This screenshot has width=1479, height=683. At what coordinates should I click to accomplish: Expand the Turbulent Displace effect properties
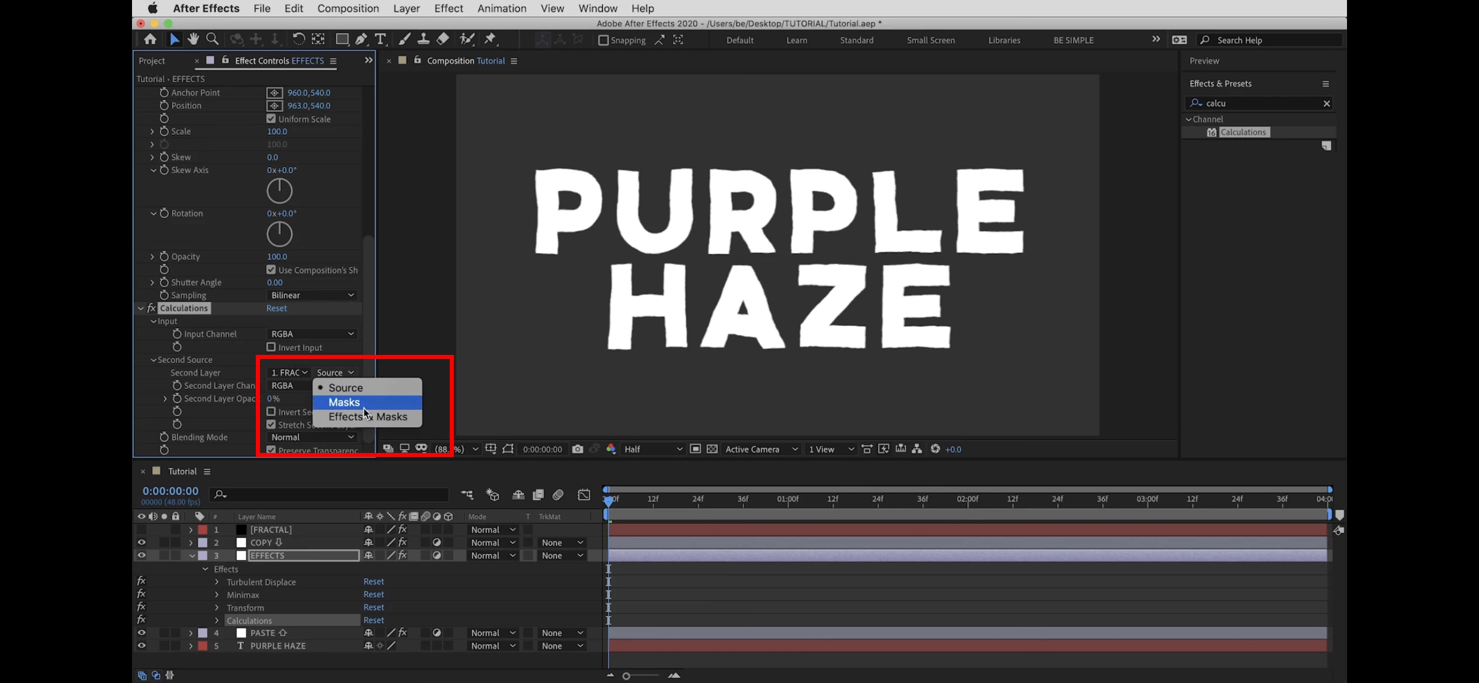coord(217,582)
